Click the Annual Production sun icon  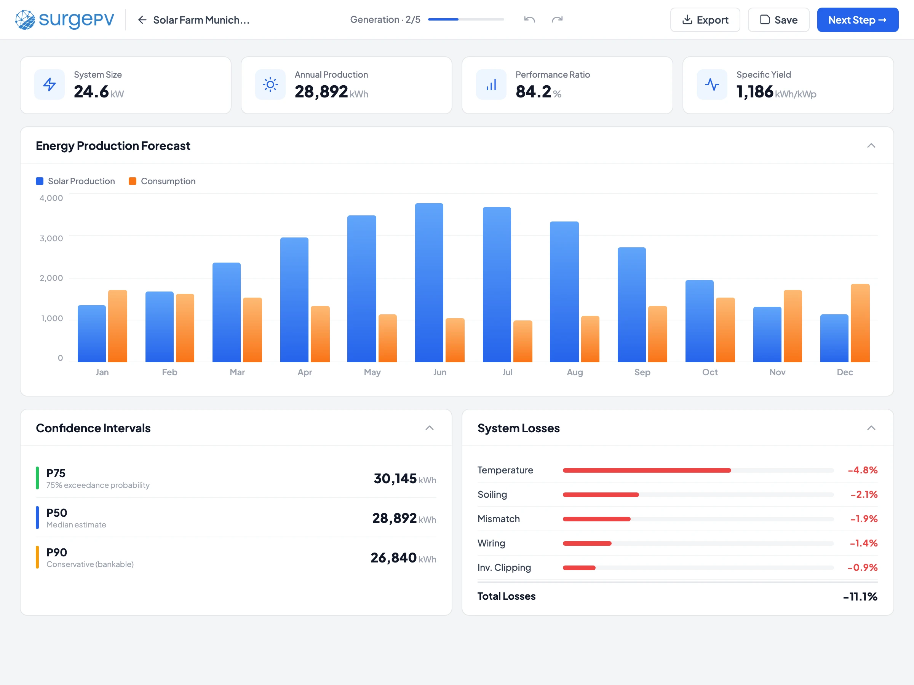click(270, 84)
